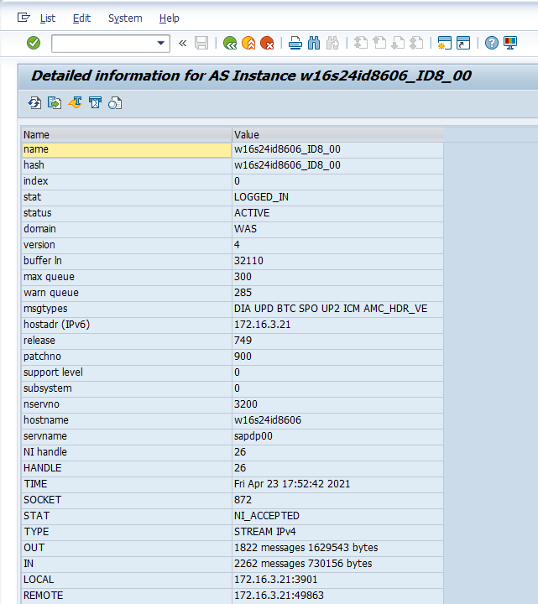Screen dimensions: 538x604
Task: Click the Name column header
Action: (126, 134)
